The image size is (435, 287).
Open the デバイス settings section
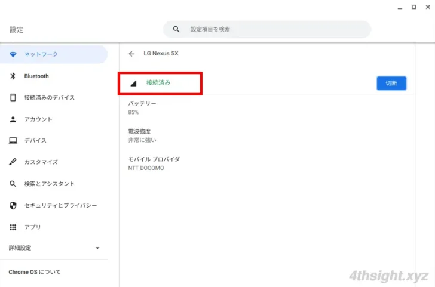pyautogui.click(x=54, y=140)
